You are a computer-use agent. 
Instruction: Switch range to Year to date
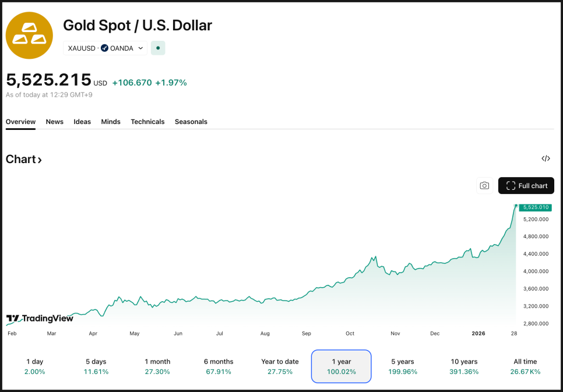pyautogui.click(x=280, y=366)
